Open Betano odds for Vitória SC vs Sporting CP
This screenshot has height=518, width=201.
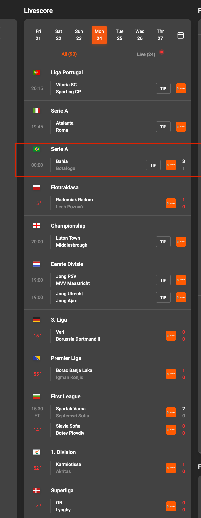tap(181, 88)
